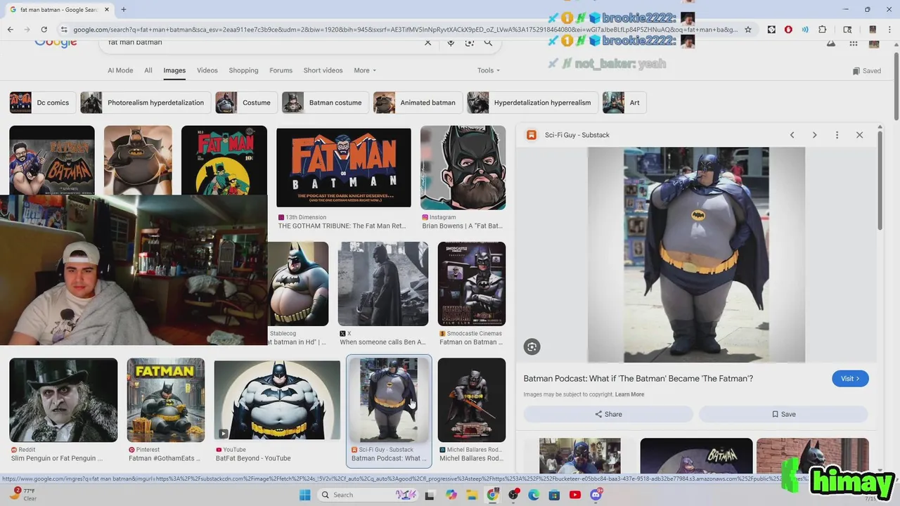Open the Saved images link
900x506 pixels.
(866, 71)
